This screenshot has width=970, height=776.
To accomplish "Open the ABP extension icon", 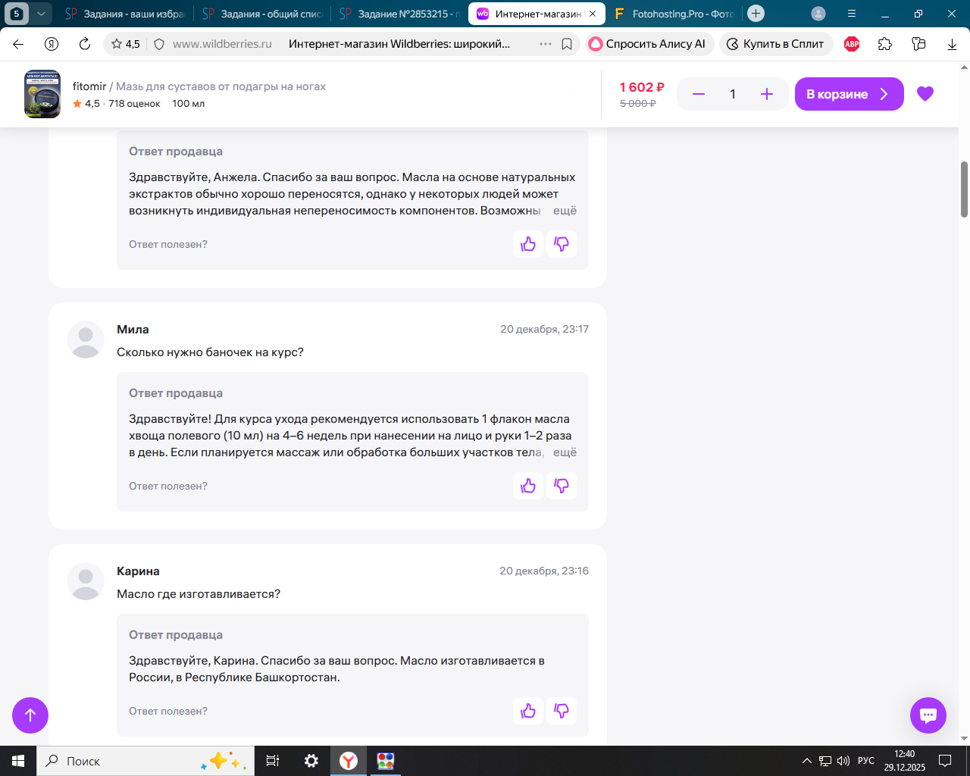I will point(852,44).
